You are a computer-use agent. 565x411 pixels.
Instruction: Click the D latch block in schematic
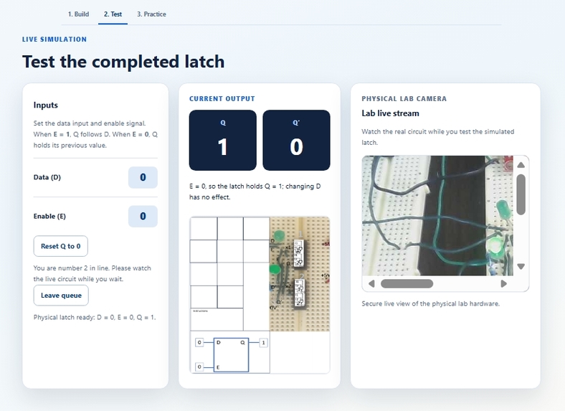point(231,355)
